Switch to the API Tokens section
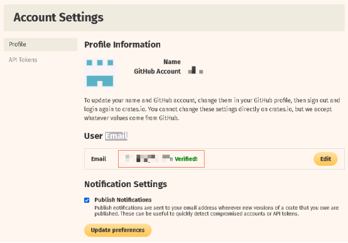This screenshot has height=243, width=348. pyautogui.click(x=23, y=60)
